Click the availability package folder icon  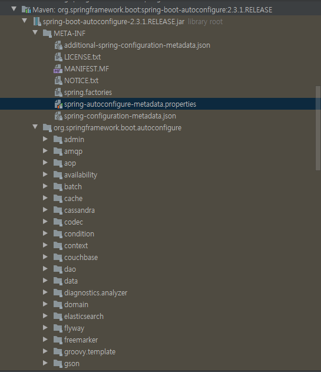[x=58, y=175]
